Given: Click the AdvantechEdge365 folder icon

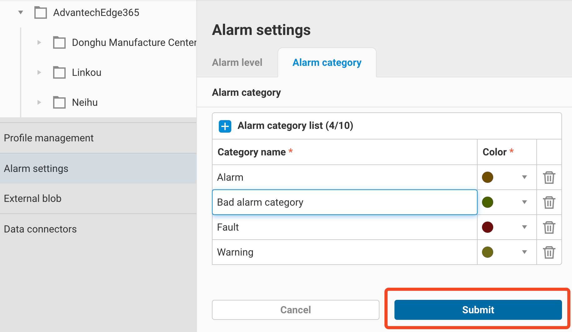Looking at the screenshot, I should pyautogui.click(x=40, y=12).
